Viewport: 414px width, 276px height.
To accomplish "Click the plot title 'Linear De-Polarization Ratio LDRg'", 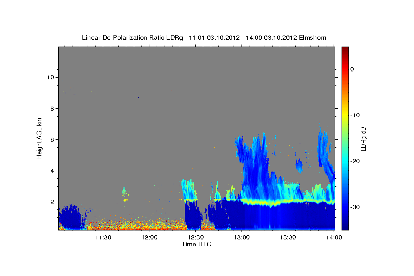I will point(132,38).
